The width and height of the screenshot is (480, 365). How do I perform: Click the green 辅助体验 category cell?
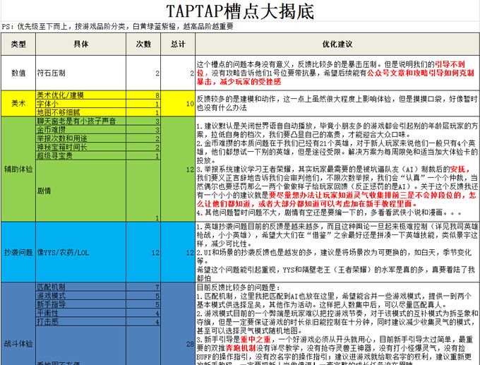coord(18,169)
